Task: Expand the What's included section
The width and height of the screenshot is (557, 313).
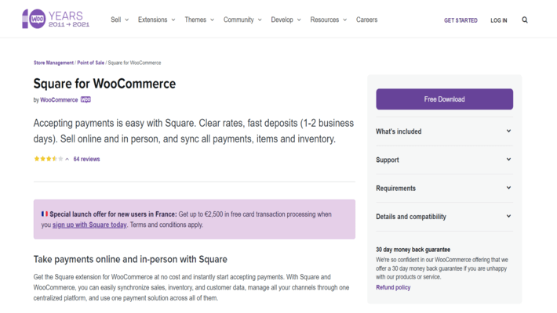Action: coord(444,131)
